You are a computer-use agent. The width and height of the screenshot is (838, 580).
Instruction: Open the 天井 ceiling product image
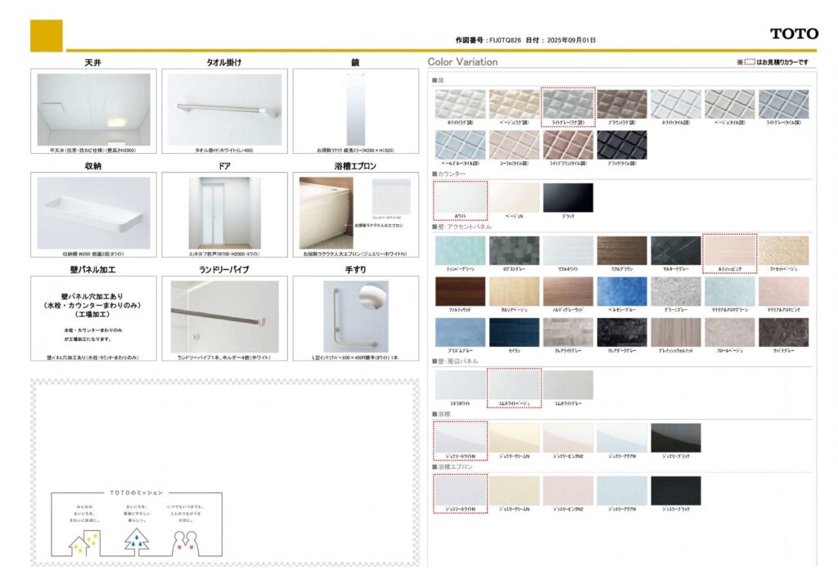[x=93, y=110]
